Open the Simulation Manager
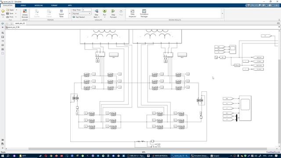Screen dimensions: 281x158 click(x=144, y=14)
